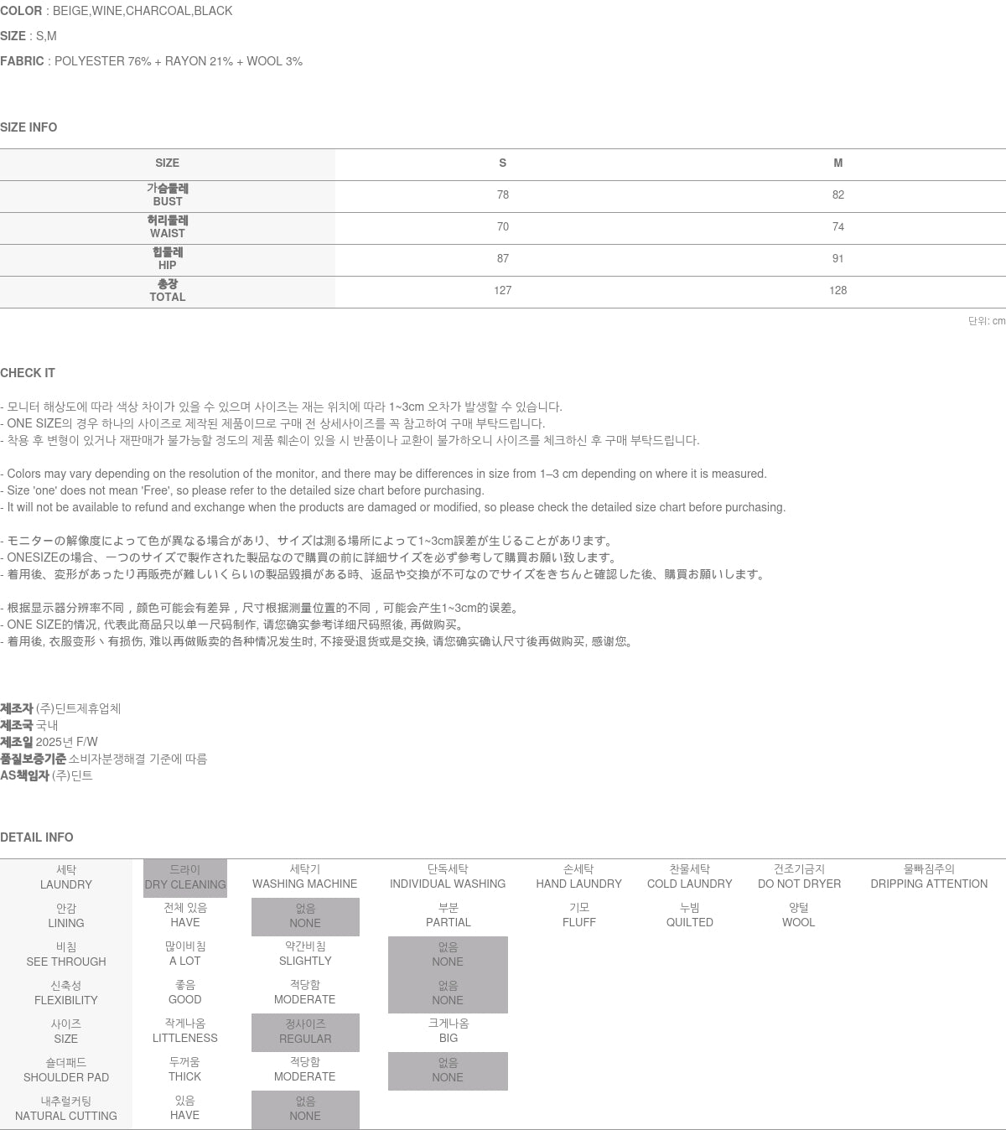Click highlighted NONE in the LINING row
Viewport: 1006px width, 1130px height.
point(305,916)
